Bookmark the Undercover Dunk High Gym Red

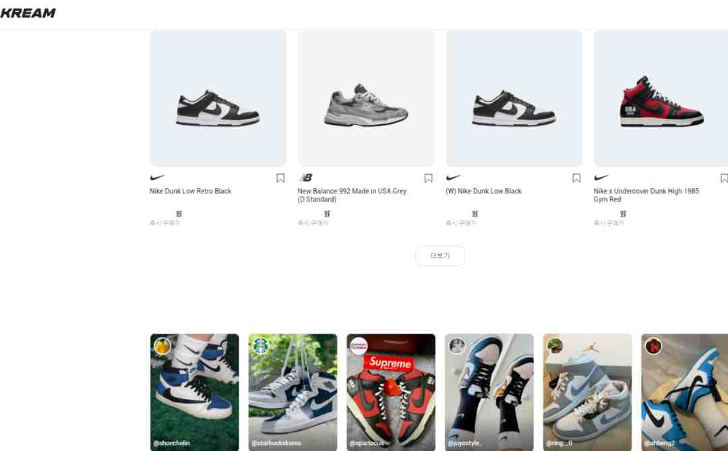724,178
